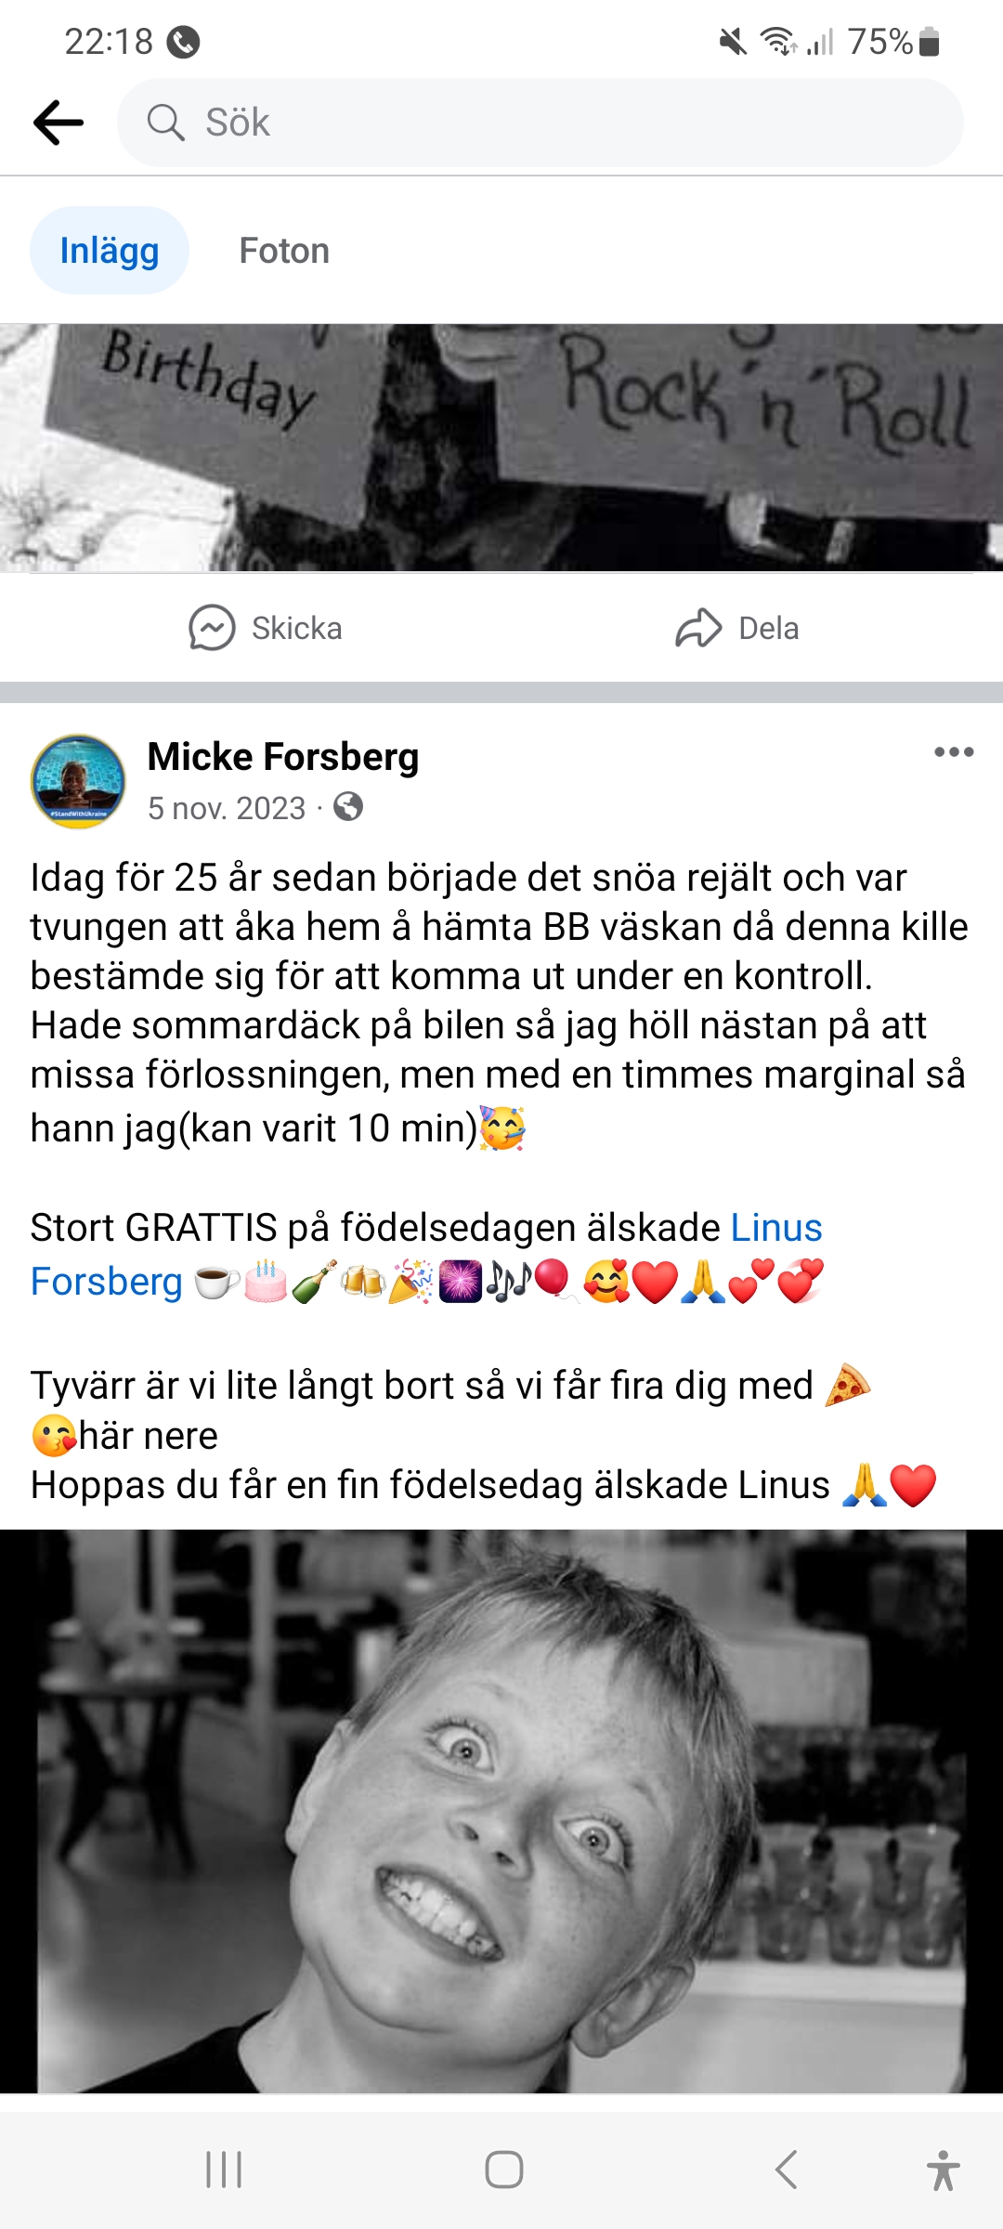The width and height of the screenshot is (1003, 2229).
Task: Switch to the Inlägg tab
Action: [110, 251]
